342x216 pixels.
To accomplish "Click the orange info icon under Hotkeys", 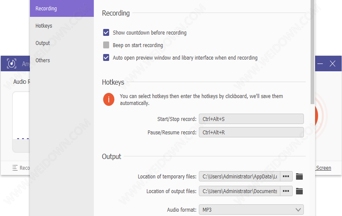I will 109,99.
